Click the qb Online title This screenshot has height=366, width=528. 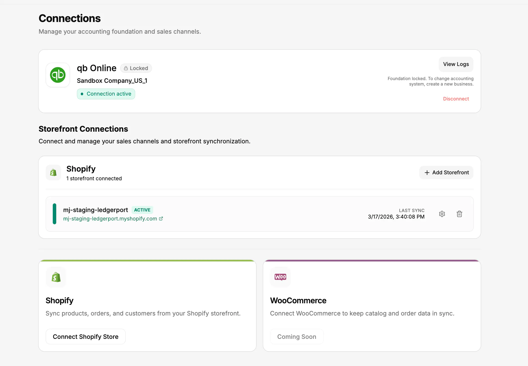(97, 68)
